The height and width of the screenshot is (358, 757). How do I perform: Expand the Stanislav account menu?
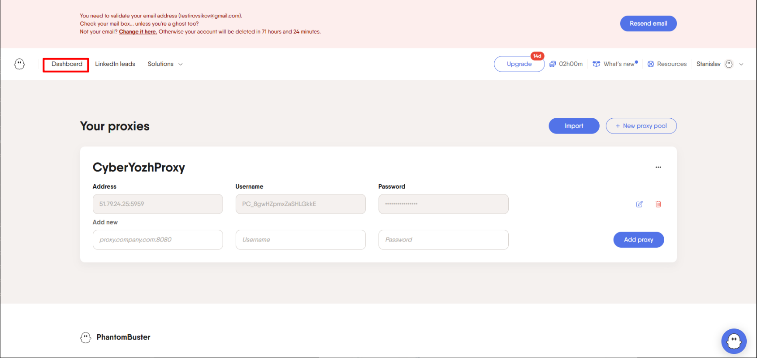click(x=719, y=64)
